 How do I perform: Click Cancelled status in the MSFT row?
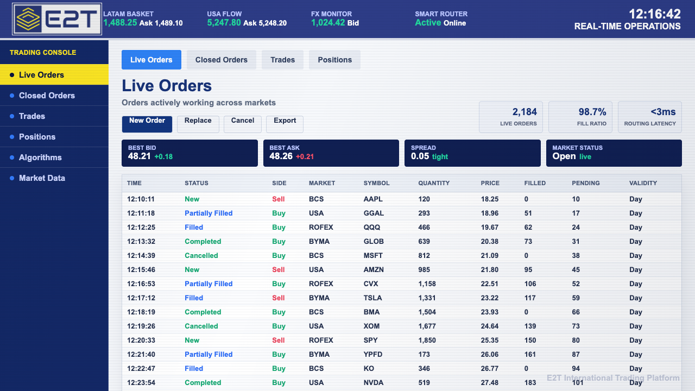point(201,256)
